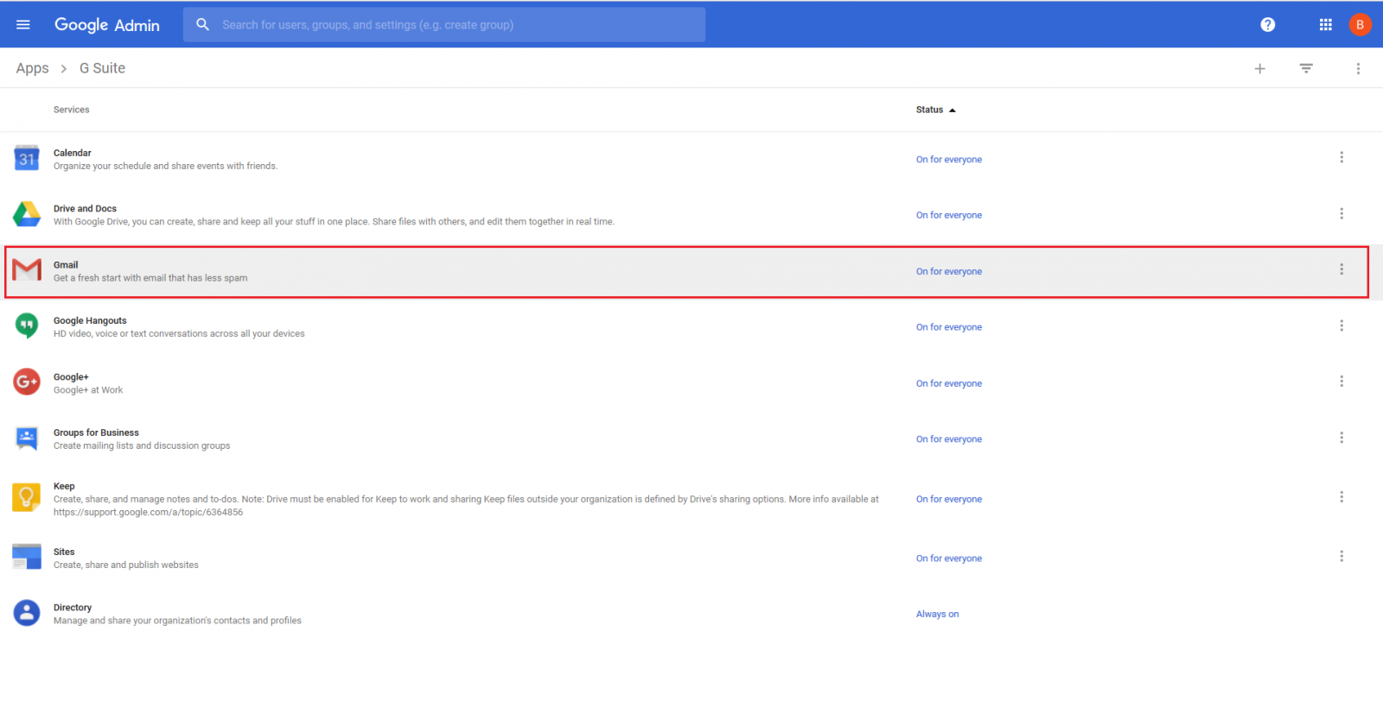Open the Directory service name

tap(73, 608)
